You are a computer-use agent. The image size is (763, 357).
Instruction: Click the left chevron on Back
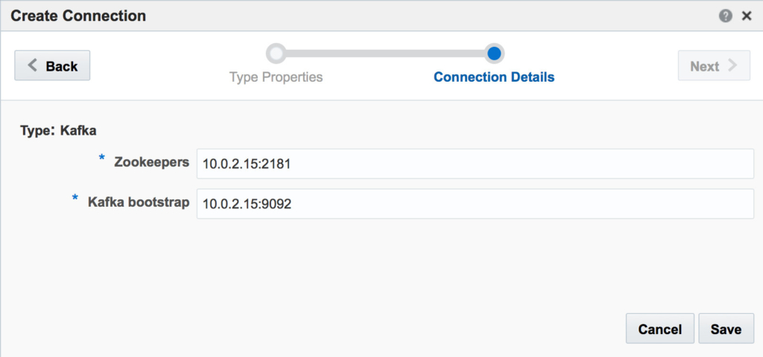pos(32,65)
